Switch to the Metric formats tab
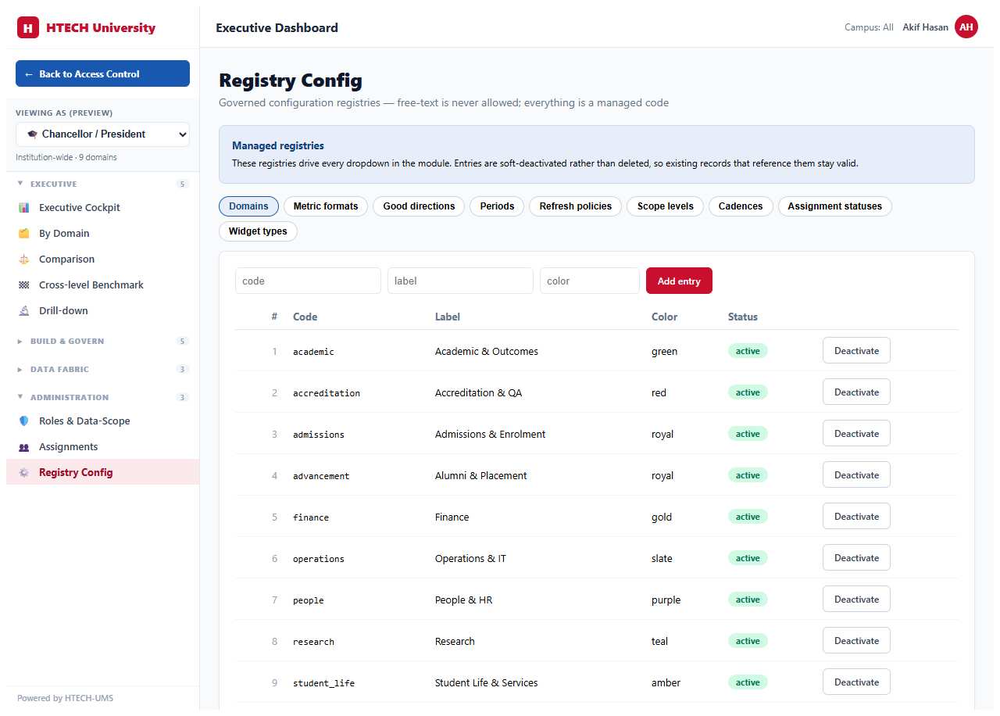The image size is (1000, 716). pos(326,206)
